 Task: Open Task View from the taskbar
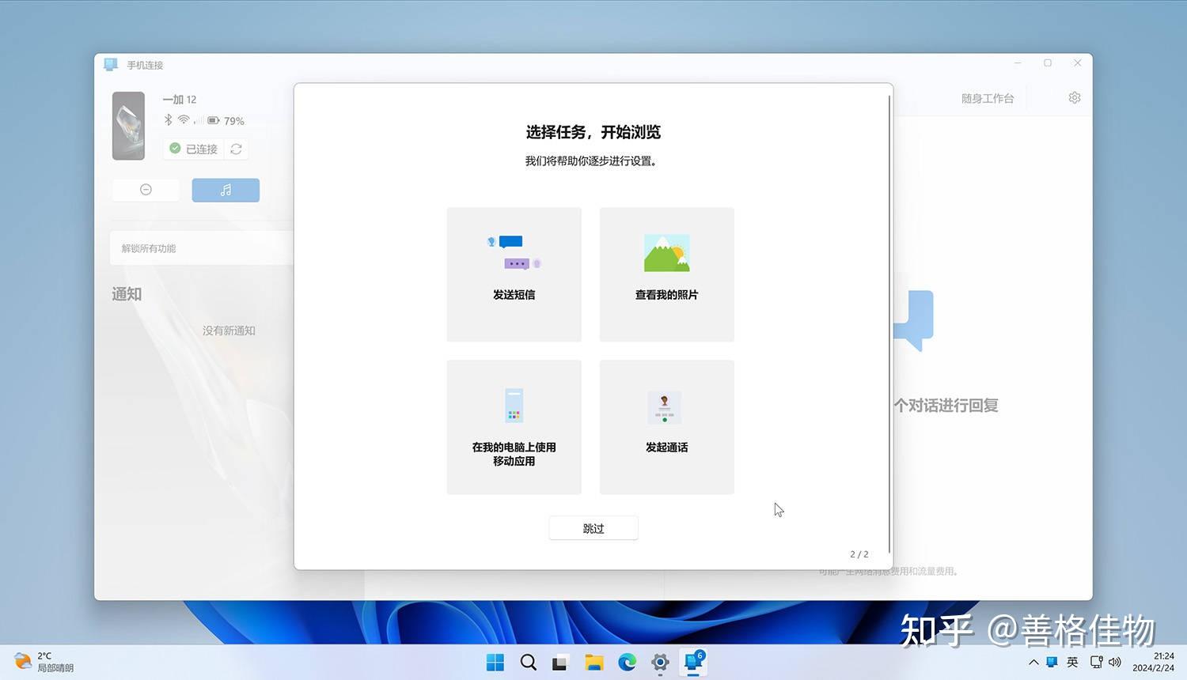(561, 663)
